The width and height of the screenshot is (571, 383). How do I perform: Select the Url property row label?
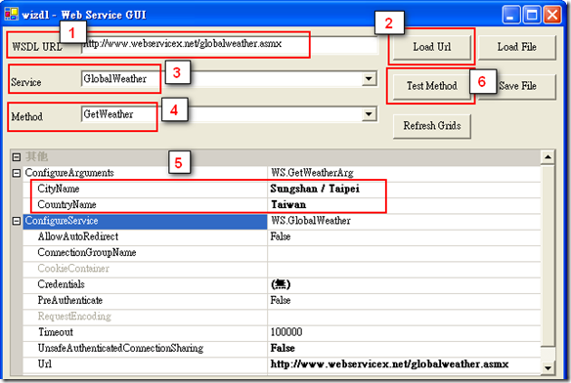coord(44,364)
